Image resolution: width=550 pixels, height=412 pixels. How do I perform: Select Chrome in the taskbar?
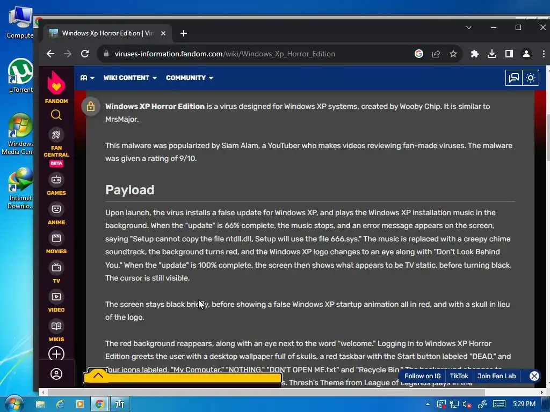point(99,404)
